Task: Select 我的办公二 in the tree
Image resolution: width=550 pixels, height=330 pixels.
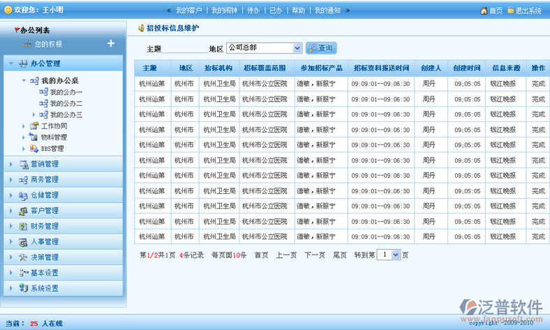Action: 66,103
